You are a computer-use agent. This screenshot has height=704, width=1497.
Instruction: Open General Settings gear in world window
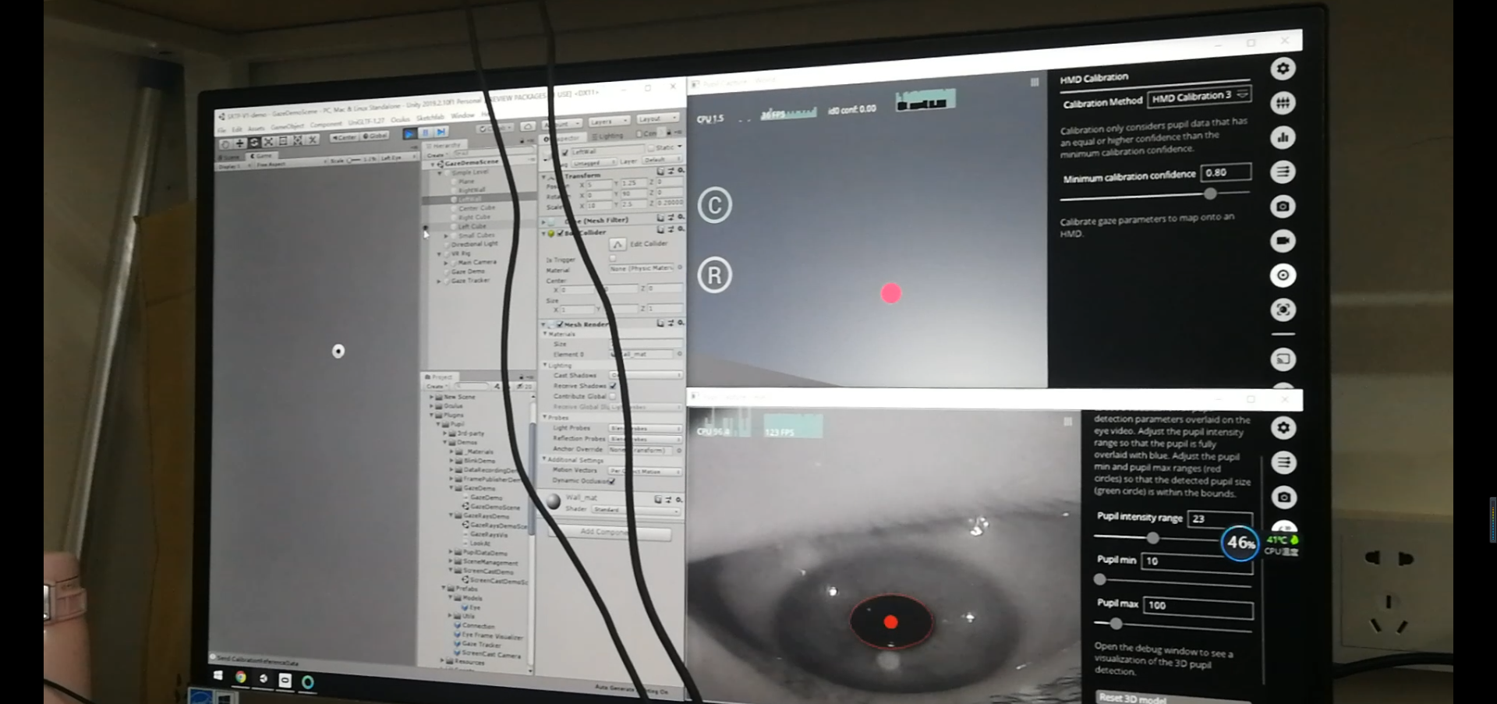point(1283,69)
